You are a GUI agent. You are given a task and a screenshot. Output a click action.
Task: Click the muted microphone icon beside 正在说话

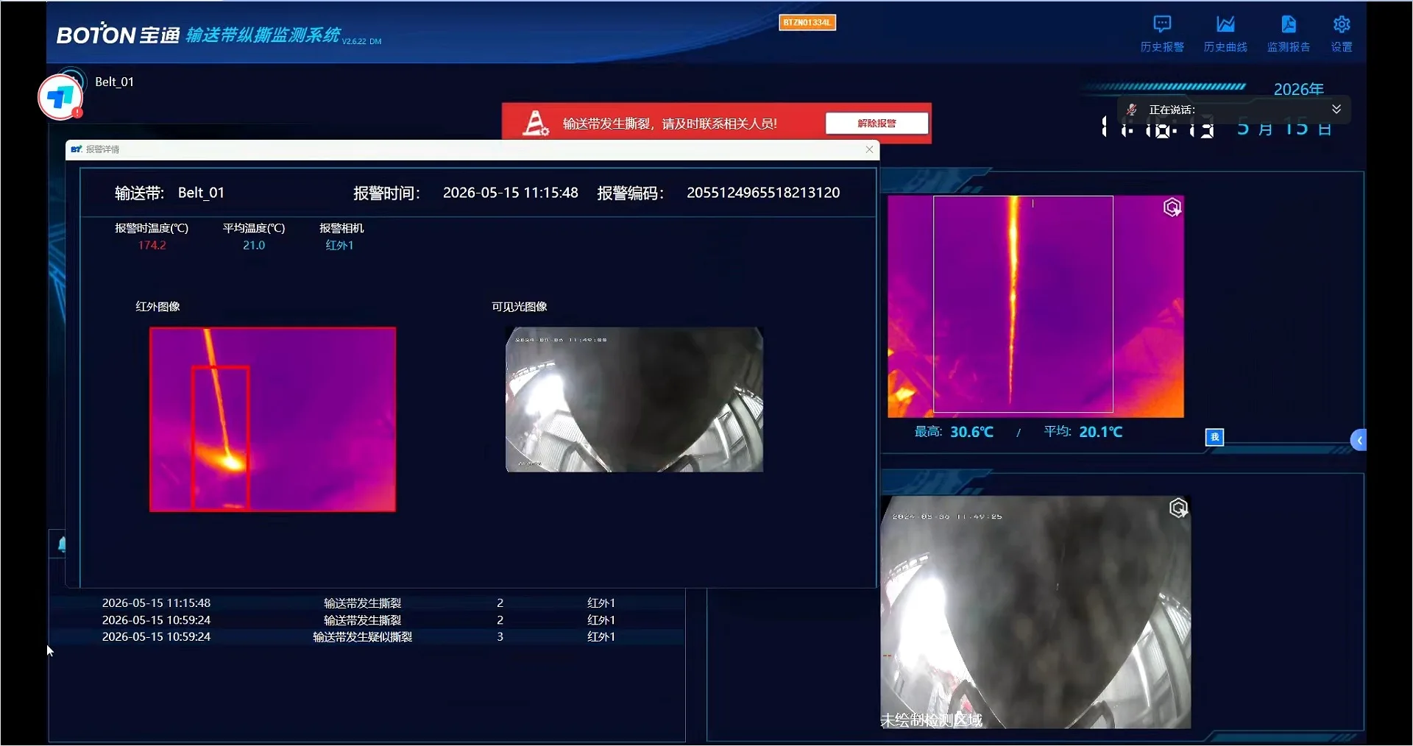(1132, 110)
